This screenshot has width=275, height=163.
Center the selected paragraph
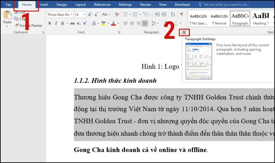(x=132, y=23)
